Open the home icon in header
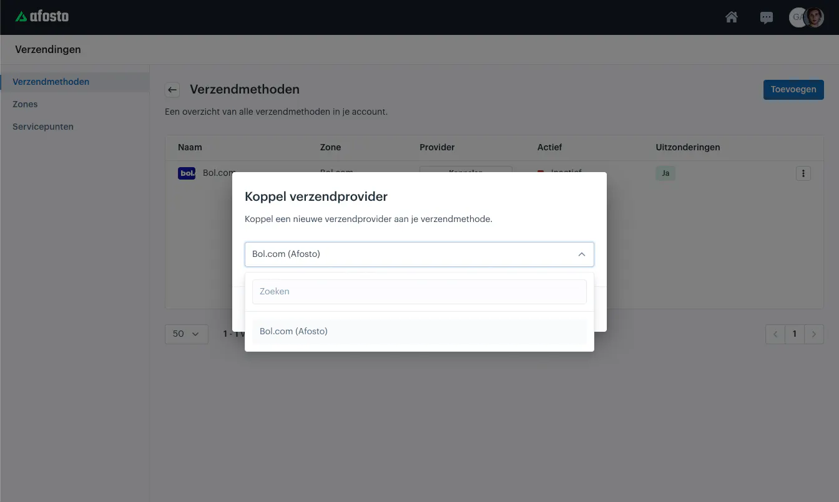This screenshot has width=839, height=502. pos(732,17)
